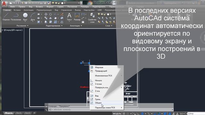Expand the Слои panel flyout
205x115 pixels.
tap(109, 26)
